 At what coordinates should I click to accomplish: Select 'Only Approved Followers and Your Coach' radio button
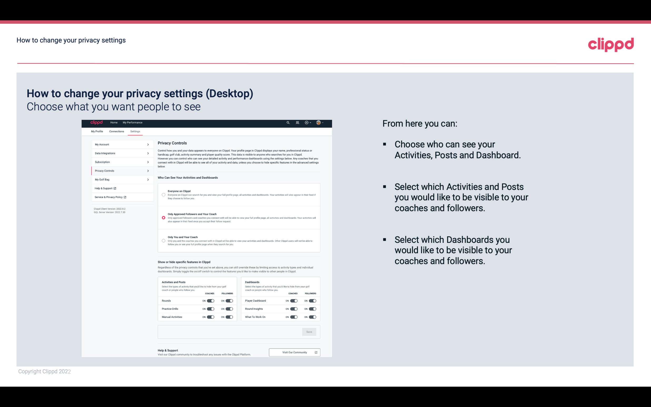[163, 218]
